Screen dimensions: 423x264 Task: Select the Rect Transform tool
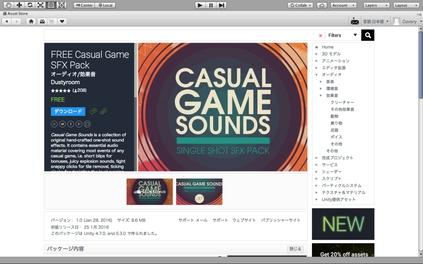click(x=51, y=5)
